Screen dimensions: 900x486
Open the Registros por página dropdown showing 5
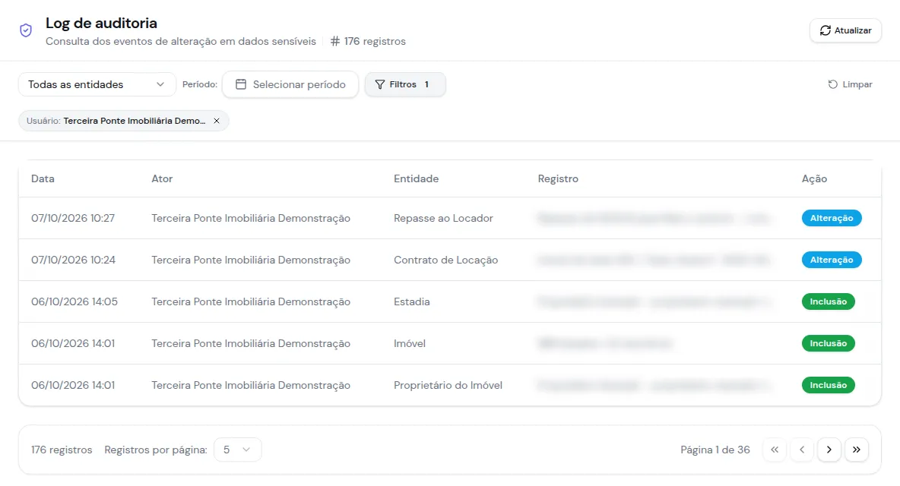pyautogui.click(x=238, y=450)
